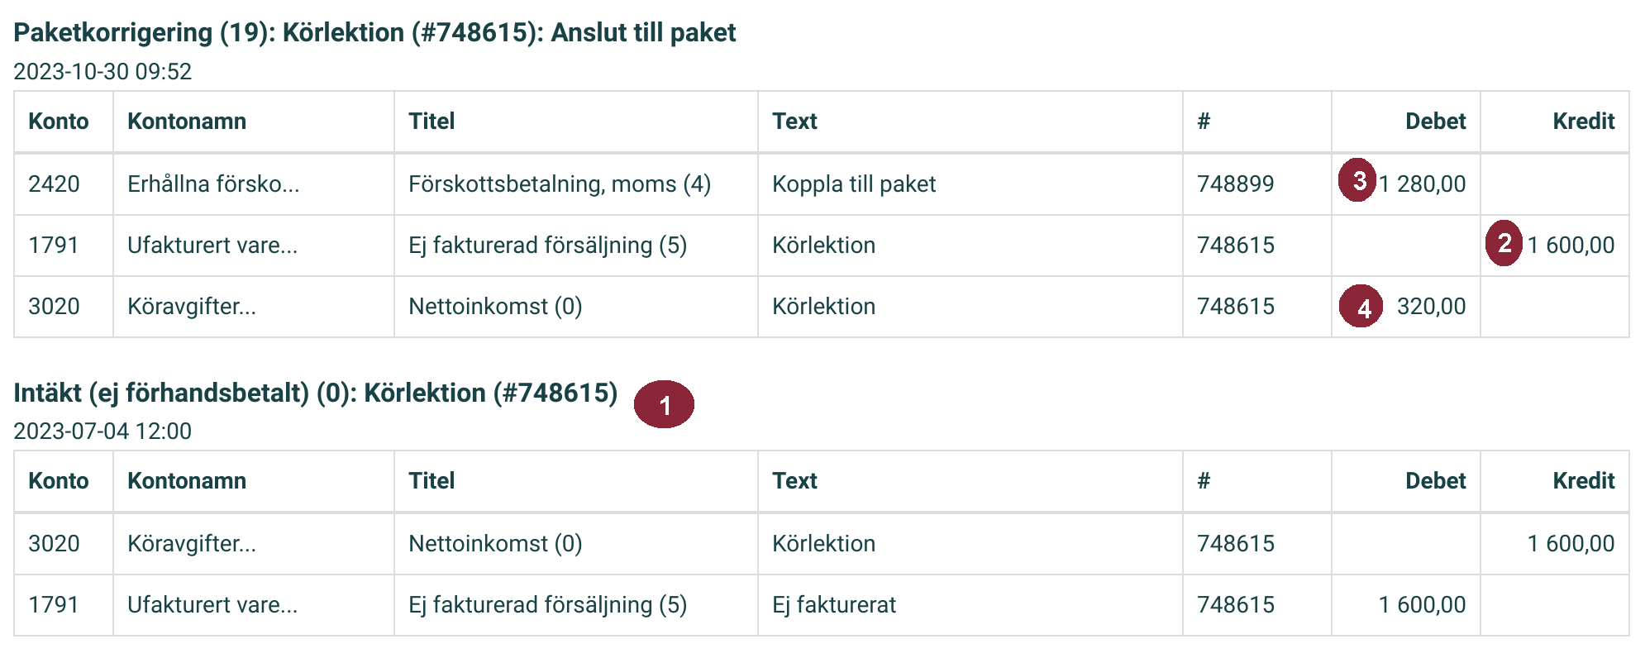Viewport: 1645px width, 658px height.
Task: Select Förskottsbetalning, moms (4) title cell
Action: (560, 184)
